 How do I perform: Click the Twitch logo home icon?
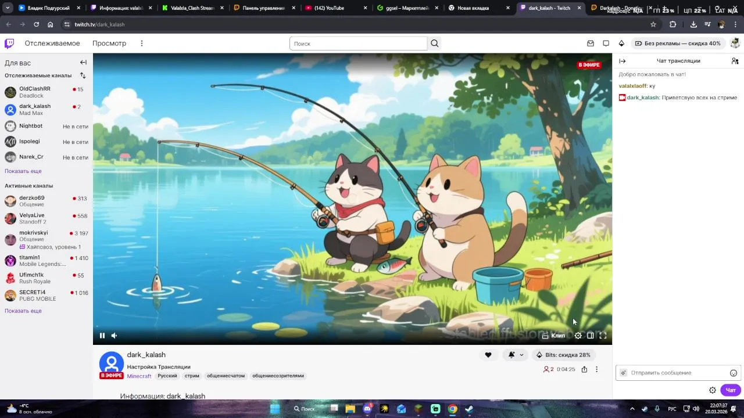9,44
